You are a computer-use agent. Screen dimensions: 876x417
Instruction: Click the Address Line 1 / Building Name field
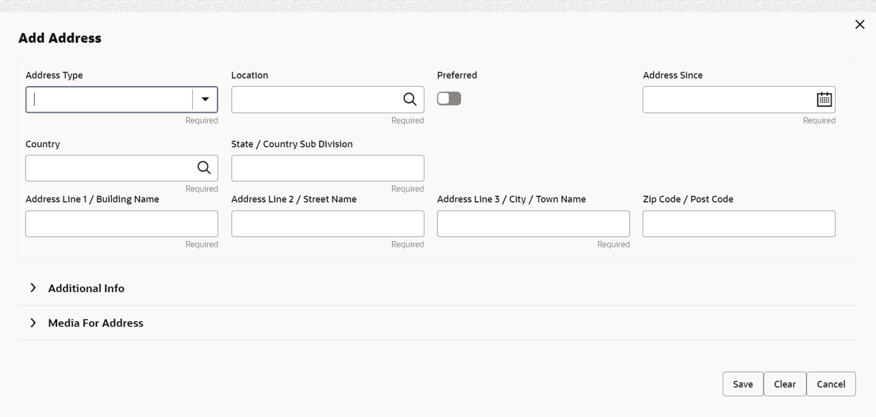click(122, 224)
